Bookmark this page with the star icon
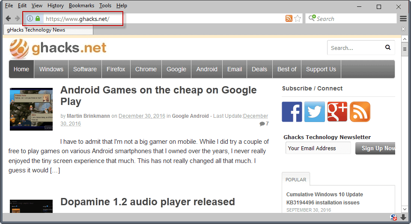The image size is (411, 224). [x=298, y=18]
